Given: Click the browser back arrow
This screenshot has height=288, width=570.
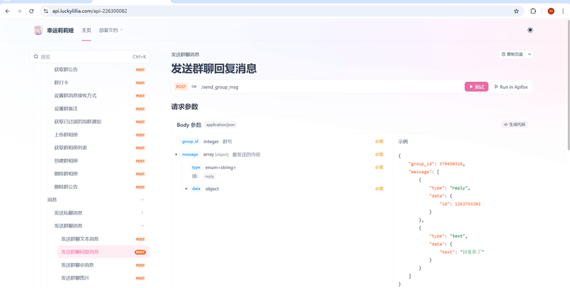Looking at the screenshot, I should pyautogui.click(x=8, y=11).
